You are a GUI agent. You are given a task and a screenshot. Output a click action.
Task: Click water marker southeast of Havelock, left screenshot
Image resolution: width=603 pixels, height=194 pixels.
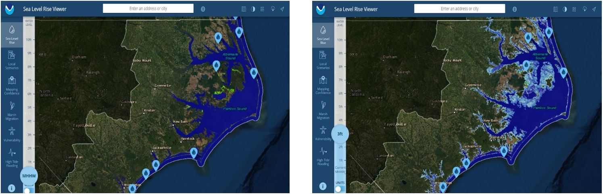[x=194, y=153]
